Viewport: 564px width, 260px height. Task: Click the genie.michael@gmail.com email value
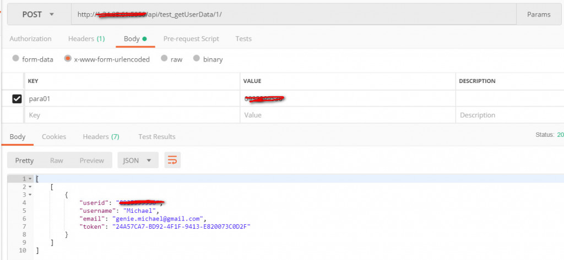[158, 218]
